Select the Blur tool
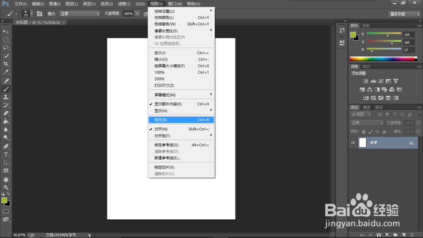This screenshot has width=423, height=238. pyautogui.click(x=5, y=130)
